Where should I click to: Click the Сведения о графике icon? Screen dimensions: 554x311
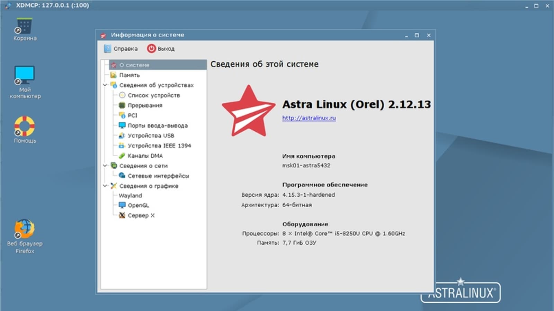click(114, 186)
